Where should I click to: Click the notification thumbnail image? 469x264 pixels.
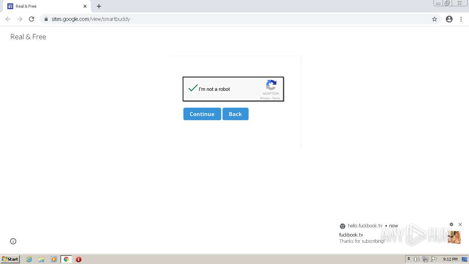point(454,237)
